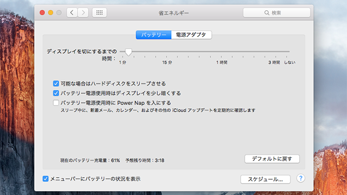Image resolution: width=347 pixels, height=195 pixels.
Task: Click the red close window button
Action: (x=42, y=12)
